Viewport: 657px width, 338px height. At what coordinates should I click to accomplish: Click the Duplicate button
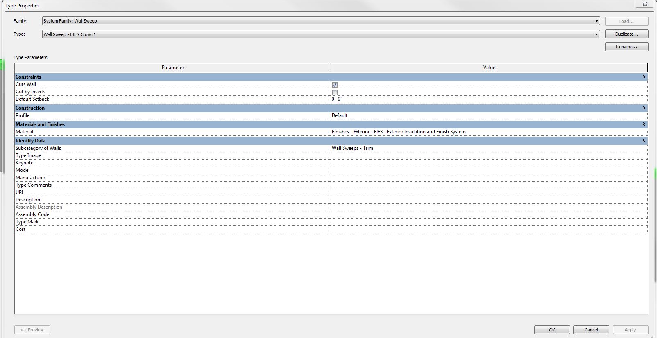pyautogui.click(x=627, y=34)
